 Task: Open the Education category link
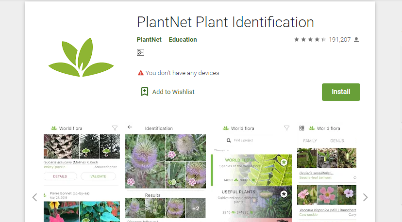[183, 39]
